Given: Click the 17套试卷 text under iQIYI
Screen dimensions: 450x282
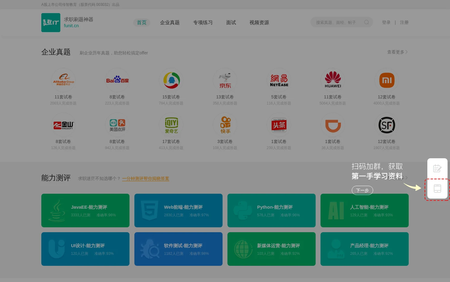Looking at the screenshot, I should [171, 141].
